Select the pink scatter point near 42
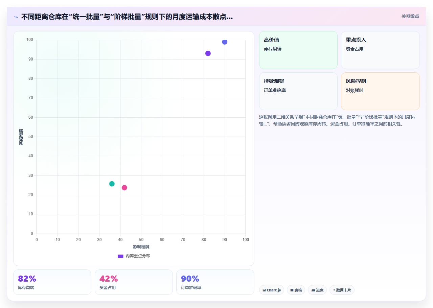 coord(124,188)
